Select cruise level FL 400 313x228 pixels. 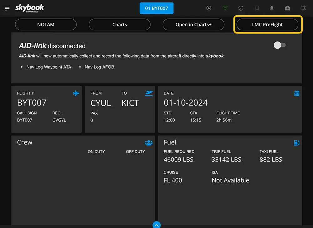click(x=173, y=180)
